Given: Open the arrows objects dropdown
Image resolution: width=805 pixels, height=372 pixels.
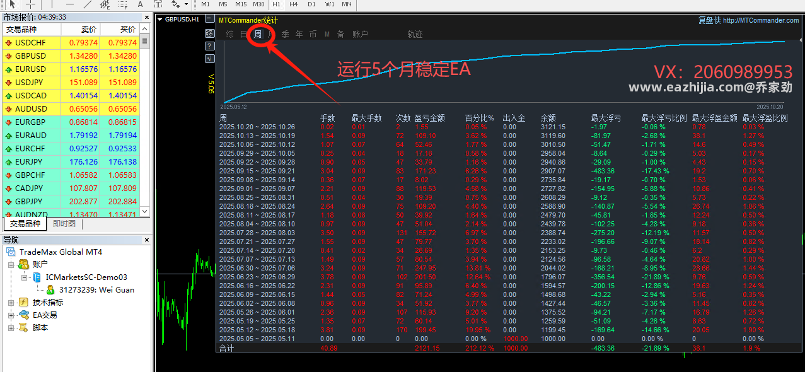Looking at the screenshot, I should (187, 4).
